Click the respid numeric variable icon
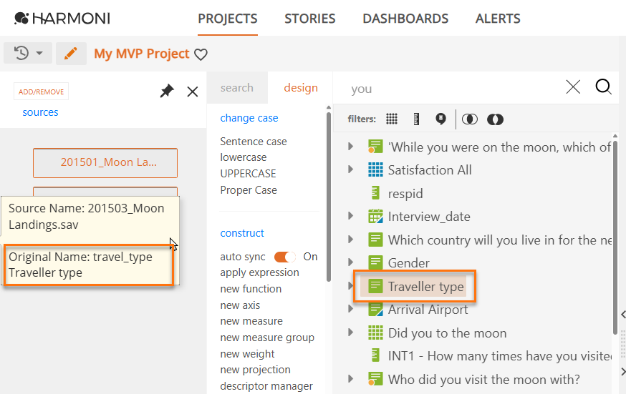 pos(375,193)
